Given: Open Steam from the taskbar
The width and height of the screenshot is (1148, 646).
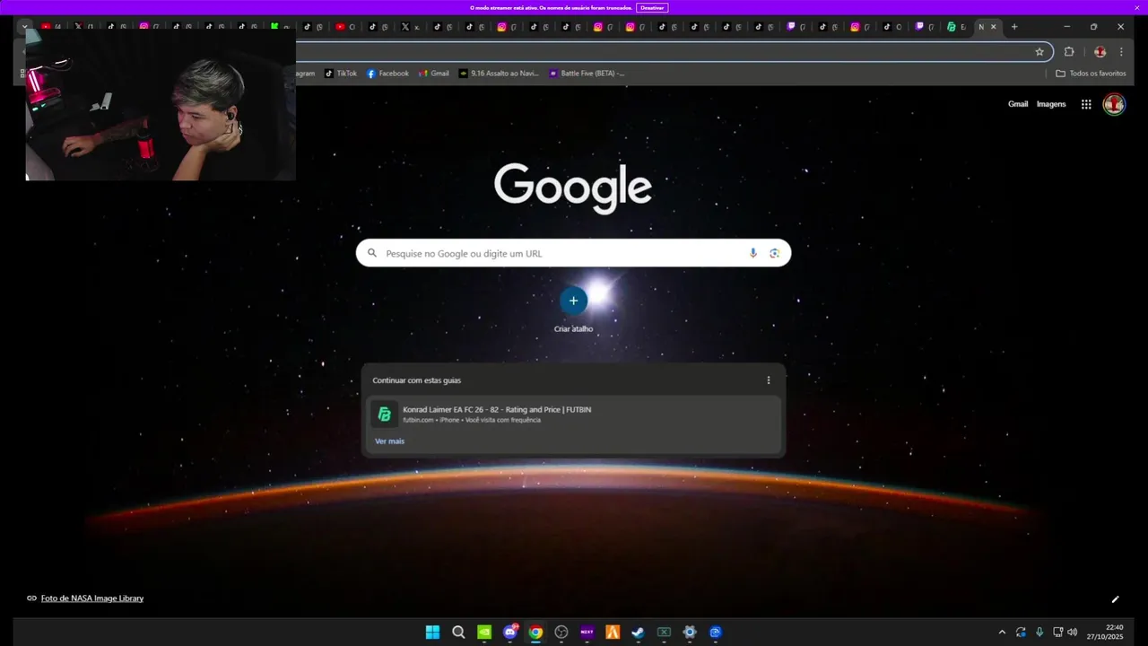Looking at the screenshot, I should 638,633.
